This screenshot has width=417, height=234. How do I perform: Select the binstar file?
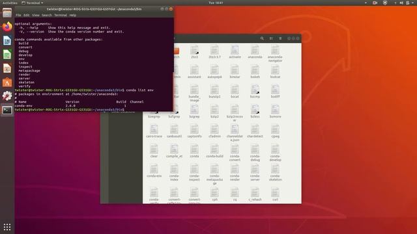(x=235, y=71)
